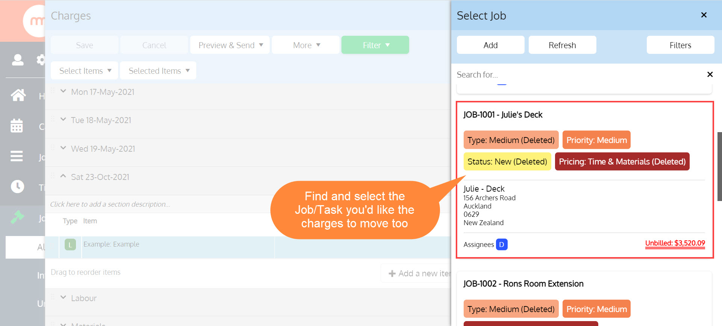Click the Type column header
Image resolution: width=722 pixels, height=326 pixels.
pos(70,221)
